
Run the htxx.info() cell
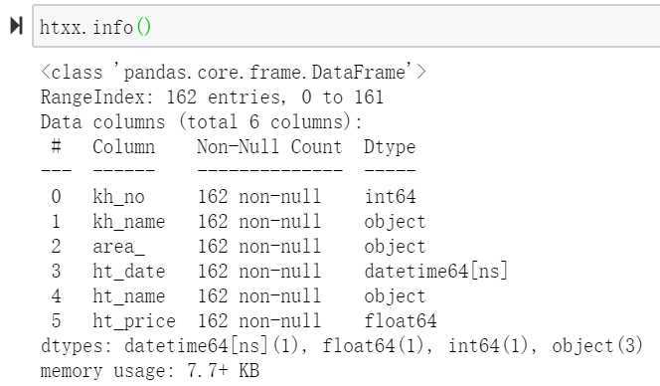coord(17,26)
